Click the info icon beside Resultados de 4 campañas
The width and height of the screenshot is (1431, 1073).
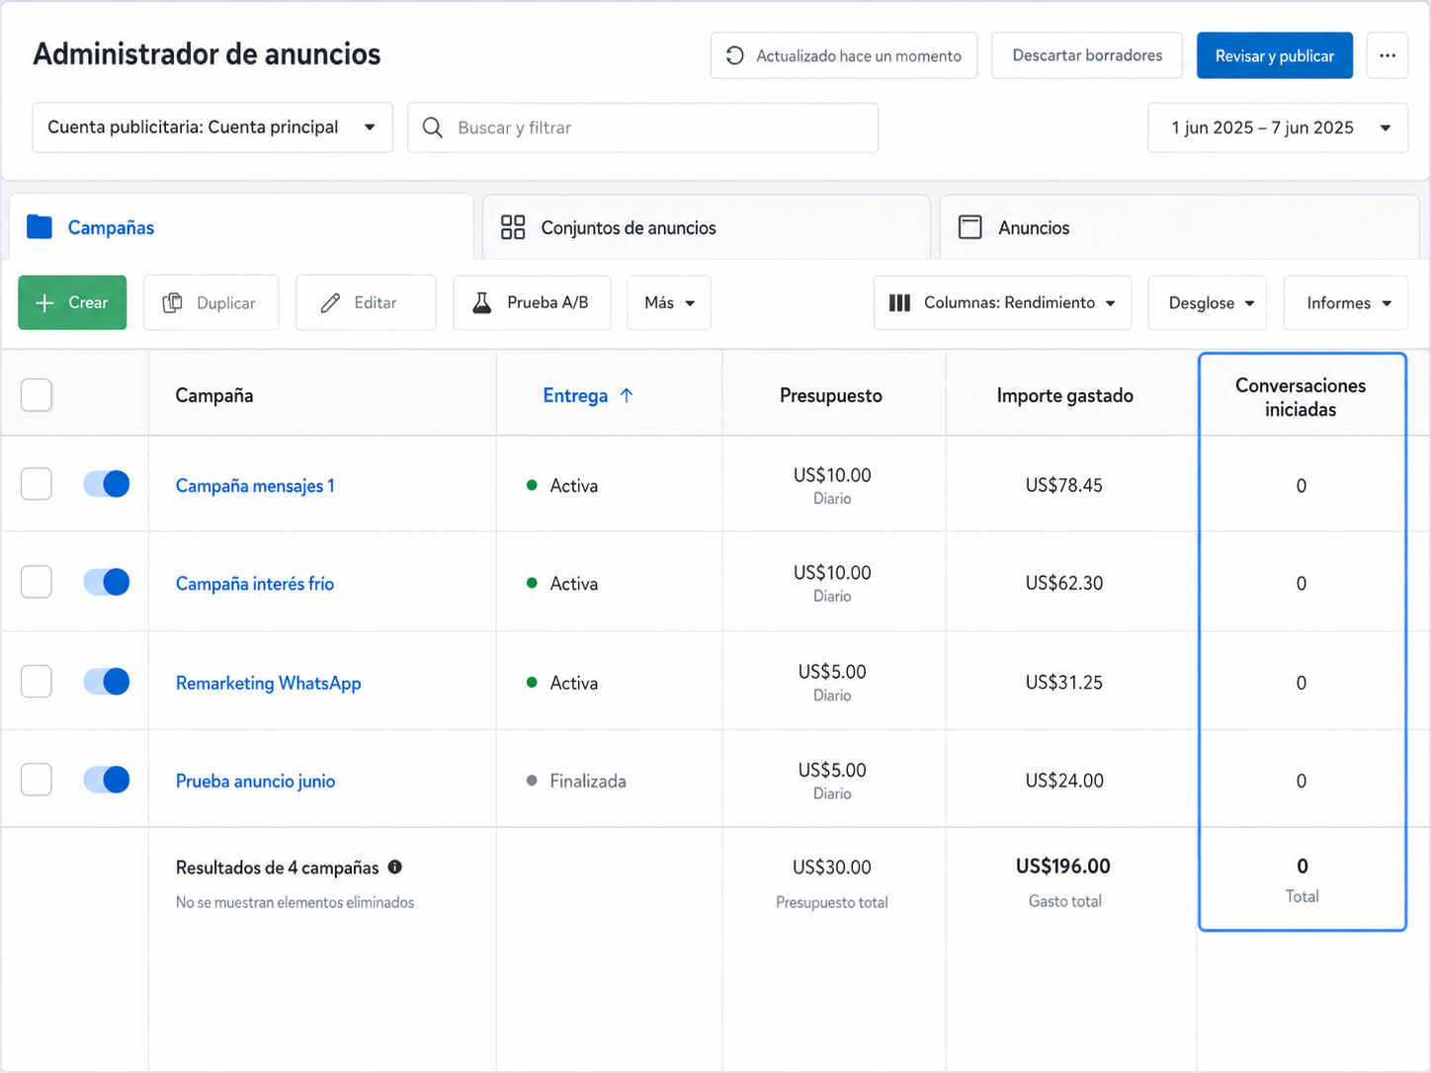[x=395, y=867]
